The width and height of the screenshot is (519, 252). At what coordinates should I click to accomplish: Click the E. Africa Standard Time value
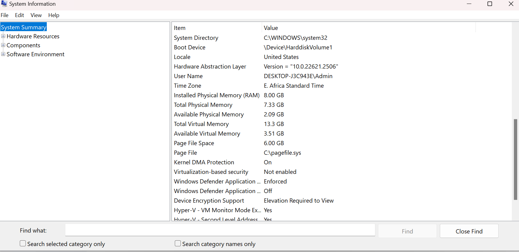pos(294,86)
